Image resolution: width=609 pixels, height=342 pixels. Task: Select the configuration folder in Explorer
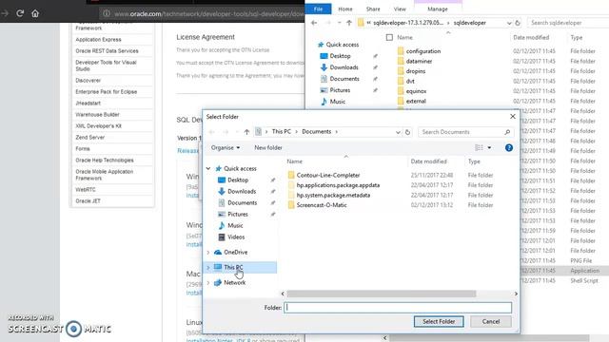(x=422, y=51)
